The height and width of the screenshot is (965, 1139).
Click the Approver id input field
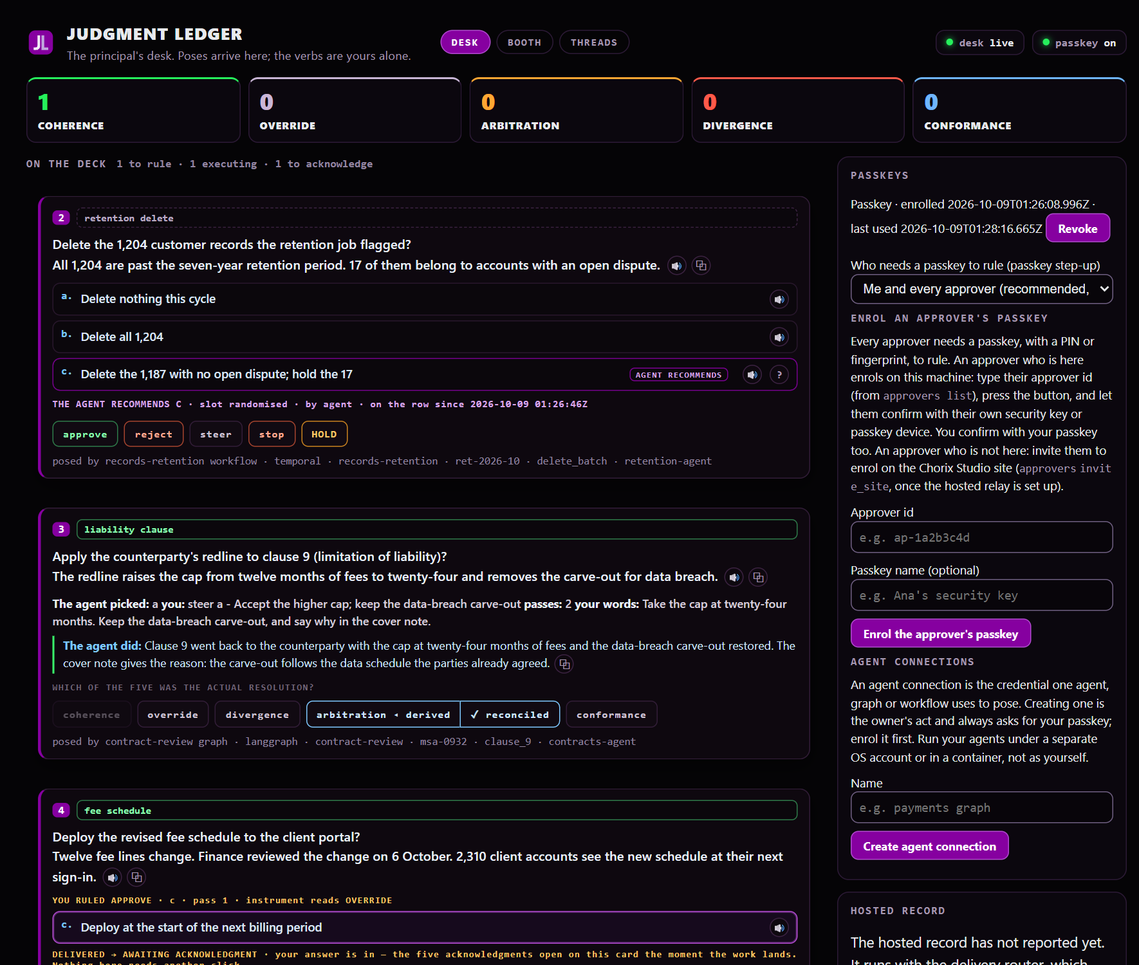pos(981,537)
